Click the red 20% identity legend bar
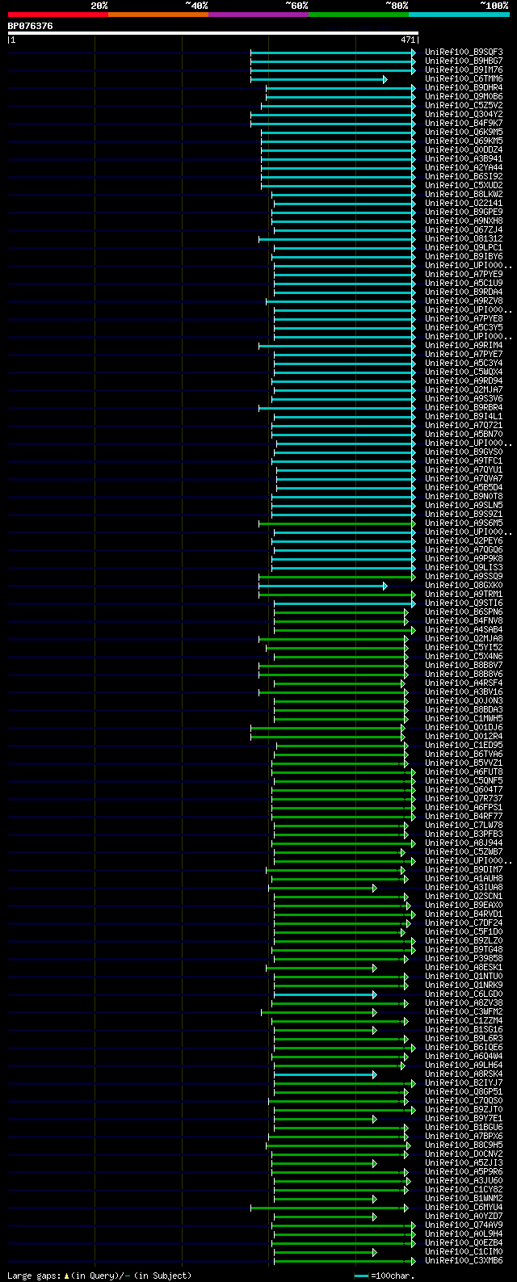The image size is (517, 1282). [58, 15]
